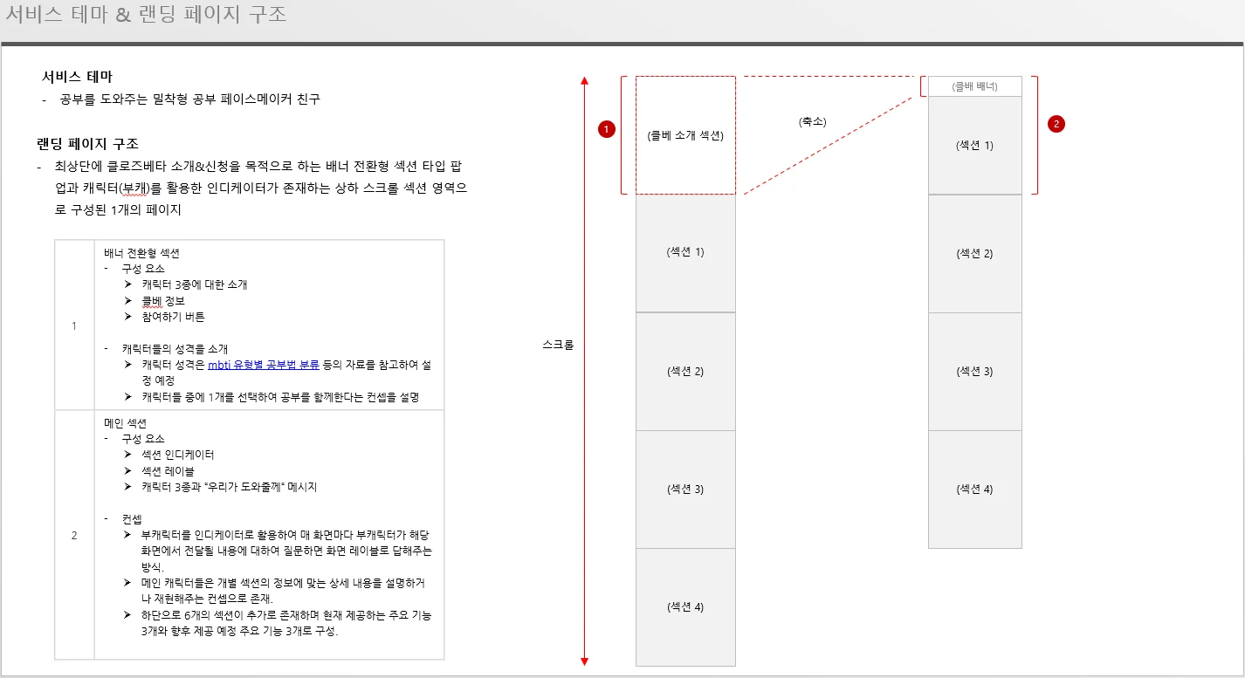The width and height of the screenshot is (1245, 678).
Task: Click the bullet starting 부캐릭터를 인디케이터로 활용하여
Action: (x=286, y=550)
